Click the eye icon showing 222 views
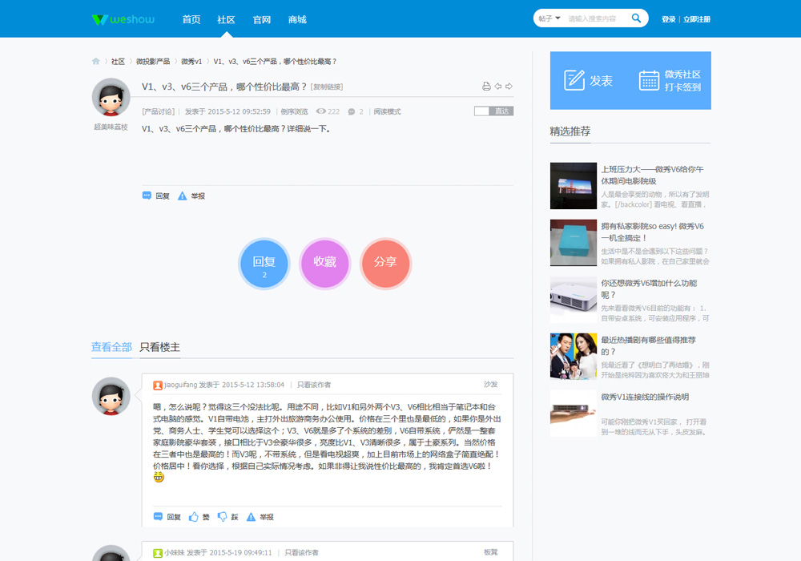Viewport: 801px width, 561px height. (x=321, y=111)
